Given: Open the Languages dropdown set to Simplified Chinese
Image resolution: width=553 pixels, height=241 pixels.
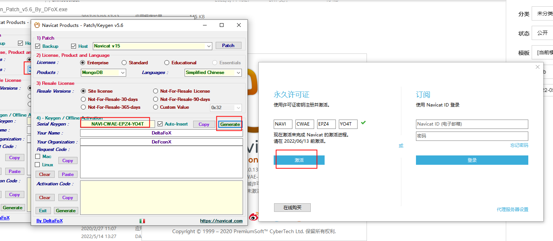Looking at the screenshot, I should [x=238, y=72].
